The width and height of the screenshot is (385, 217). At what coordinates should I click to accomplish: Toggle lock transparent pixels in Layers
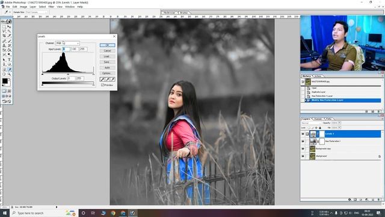(x=309, y=128)
